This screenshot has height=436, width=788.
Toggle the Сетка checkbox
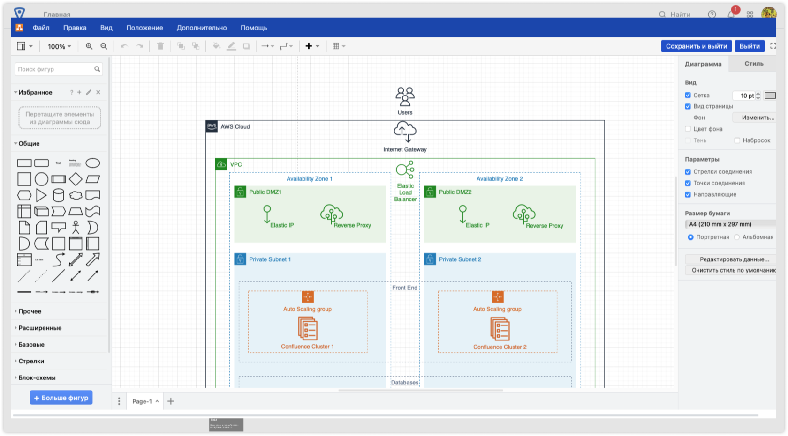pos(688,95)
